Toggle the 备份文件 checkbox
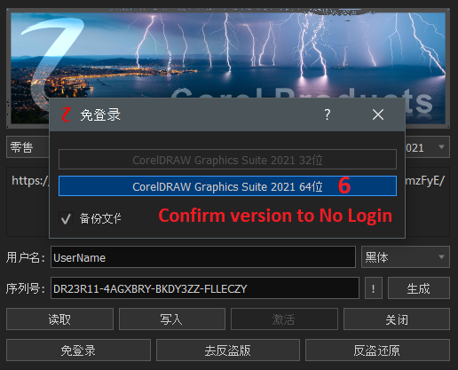This screenshot has height=370, width=458. point(66,218)
